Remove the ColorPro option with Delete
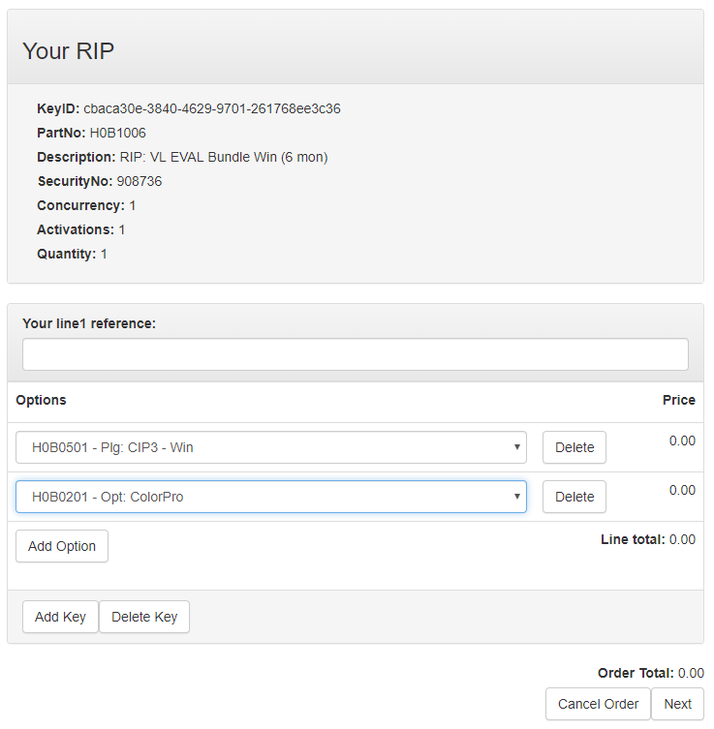714x729 pixels. point(574,497)
